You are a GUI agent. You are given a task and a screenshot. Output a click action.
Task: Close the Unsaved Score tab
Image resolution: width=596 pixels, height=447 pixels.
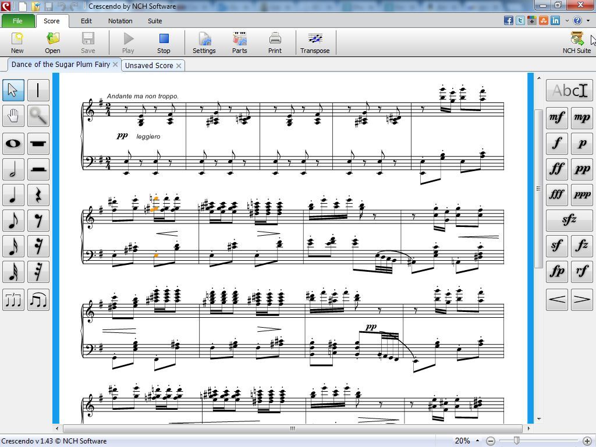pyautogui.click(x=179, y=66)
